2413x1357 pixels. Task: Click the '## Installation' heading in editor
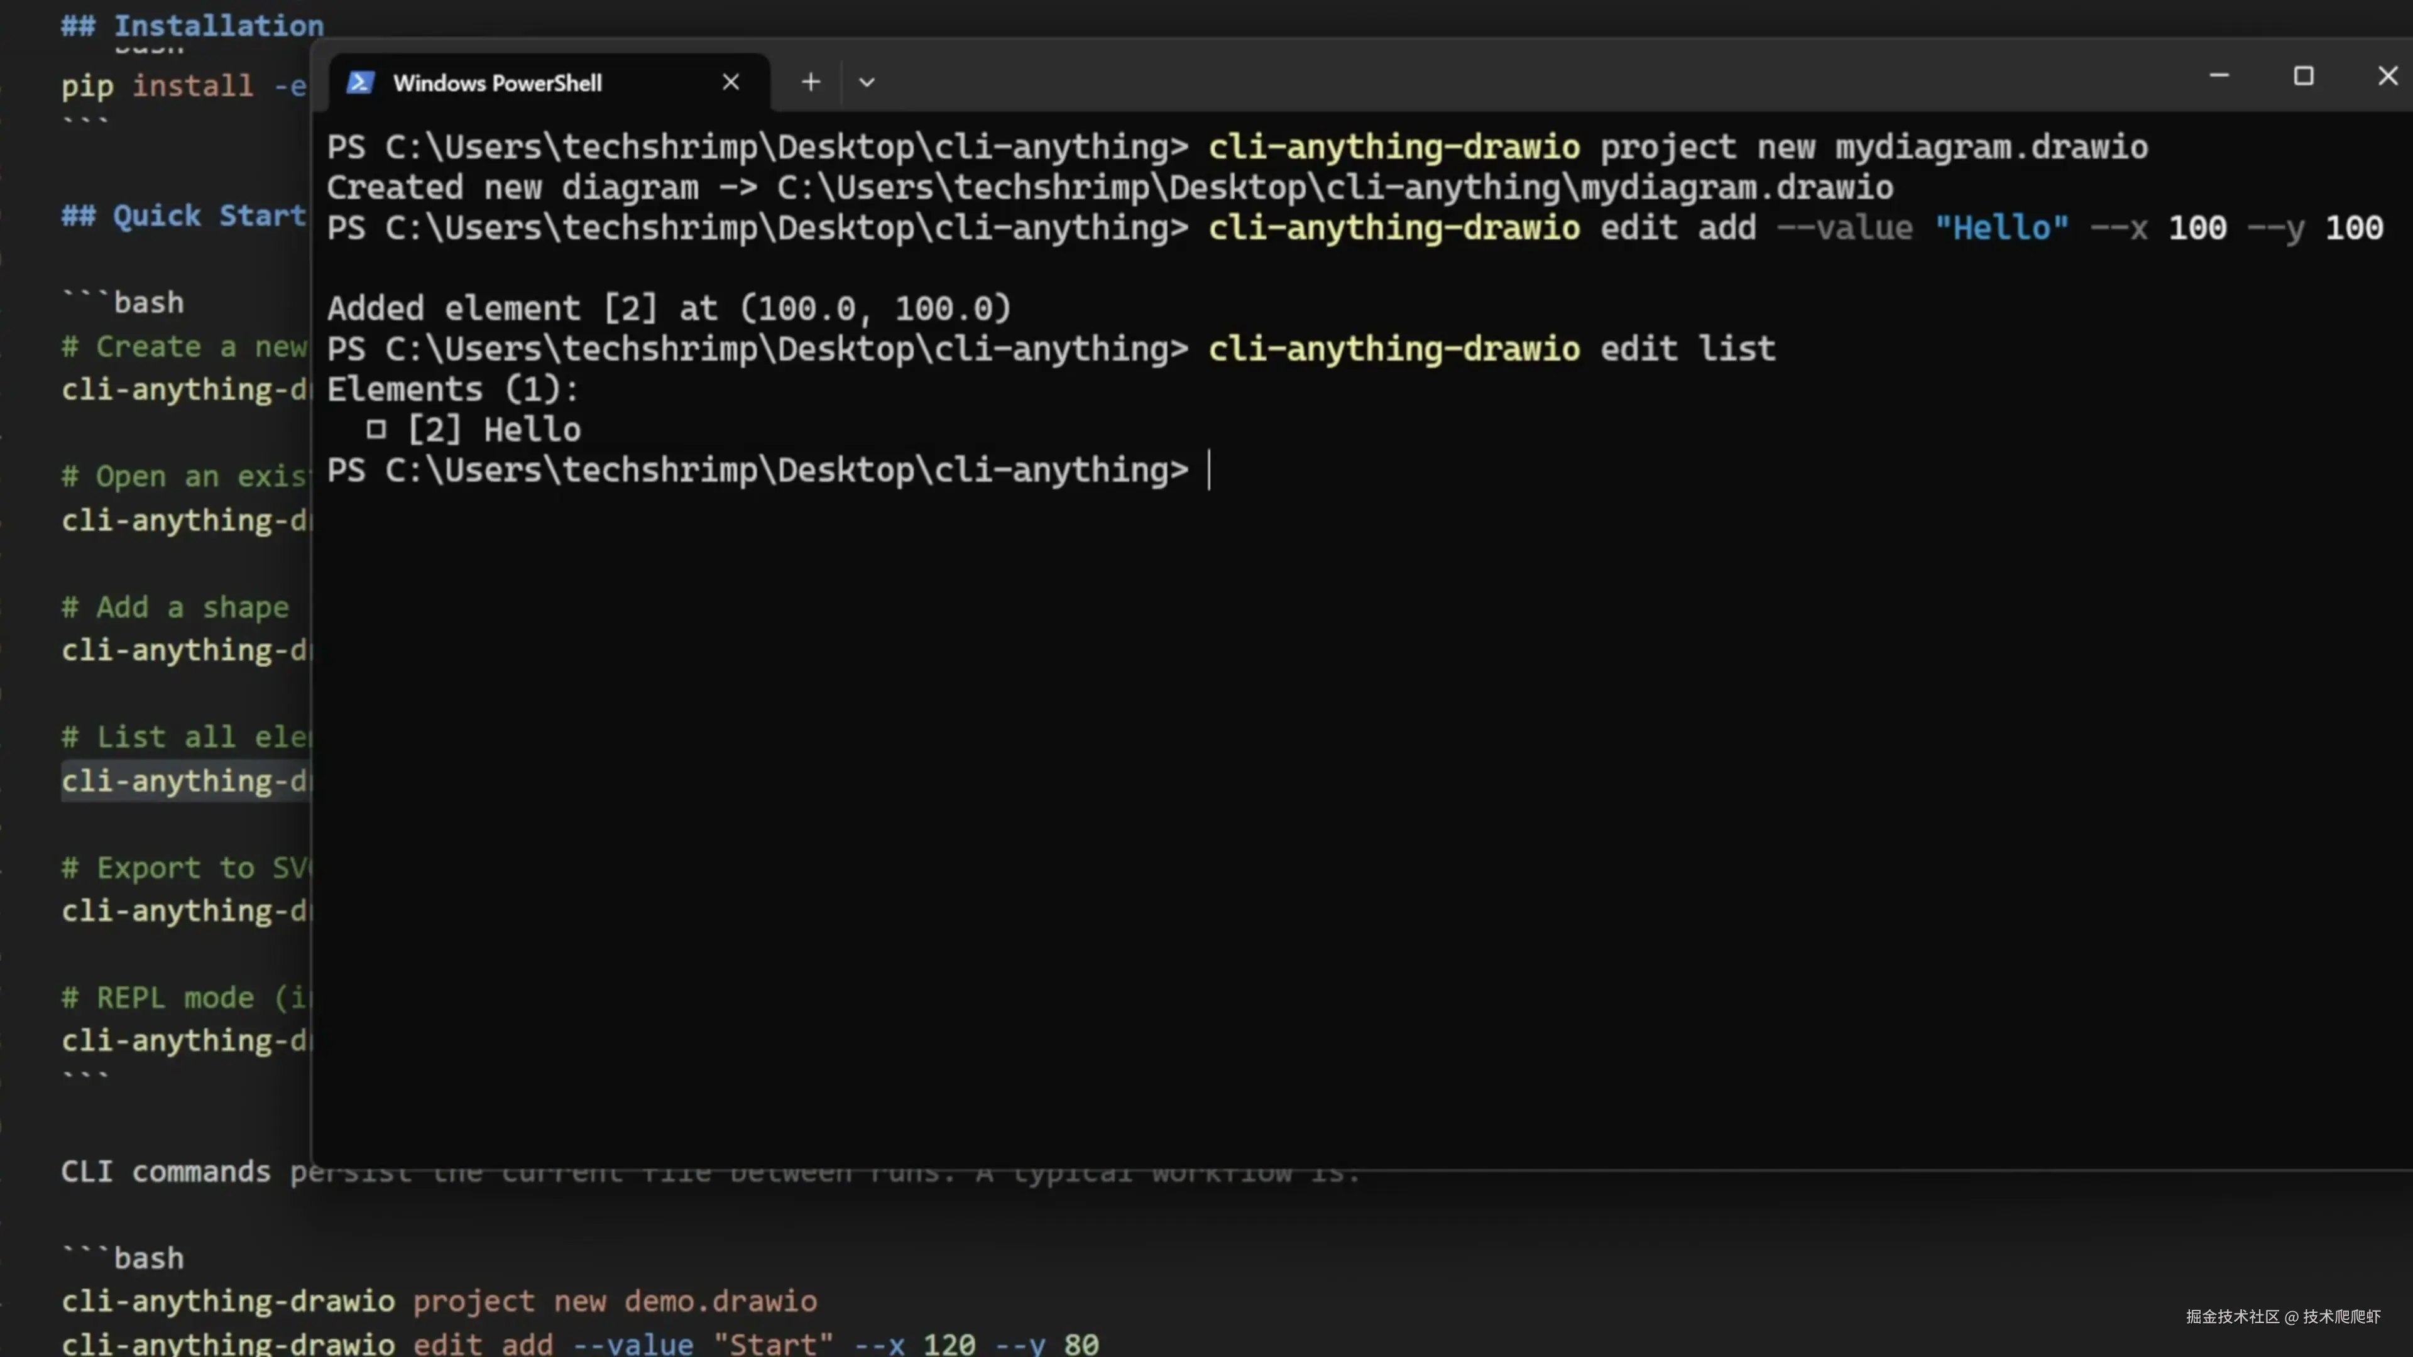192,25
